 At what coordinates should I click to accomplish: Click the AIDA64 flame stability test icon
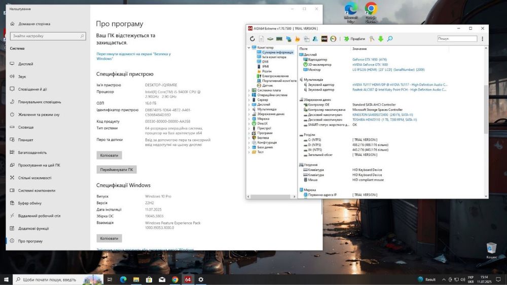pyautogui.click(x=297, y=39)
